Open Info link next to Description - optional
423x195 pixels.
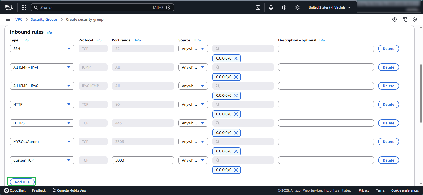[322, 40]
